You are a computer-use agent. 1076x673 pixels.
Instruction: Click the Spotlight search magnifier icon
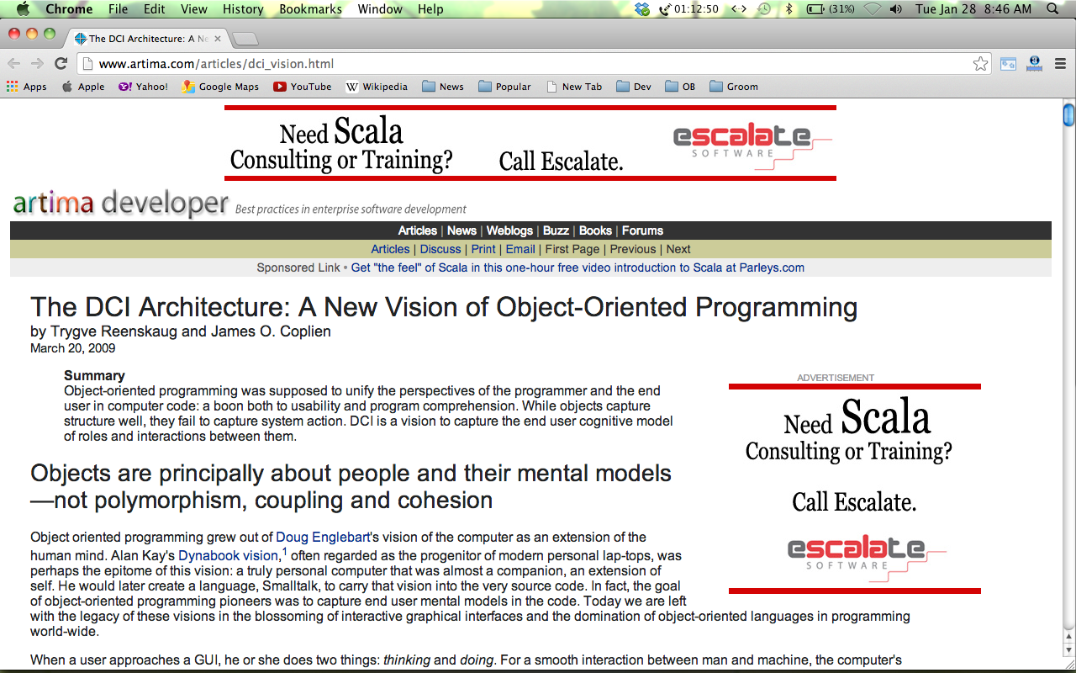click(x=1052, y=9)
